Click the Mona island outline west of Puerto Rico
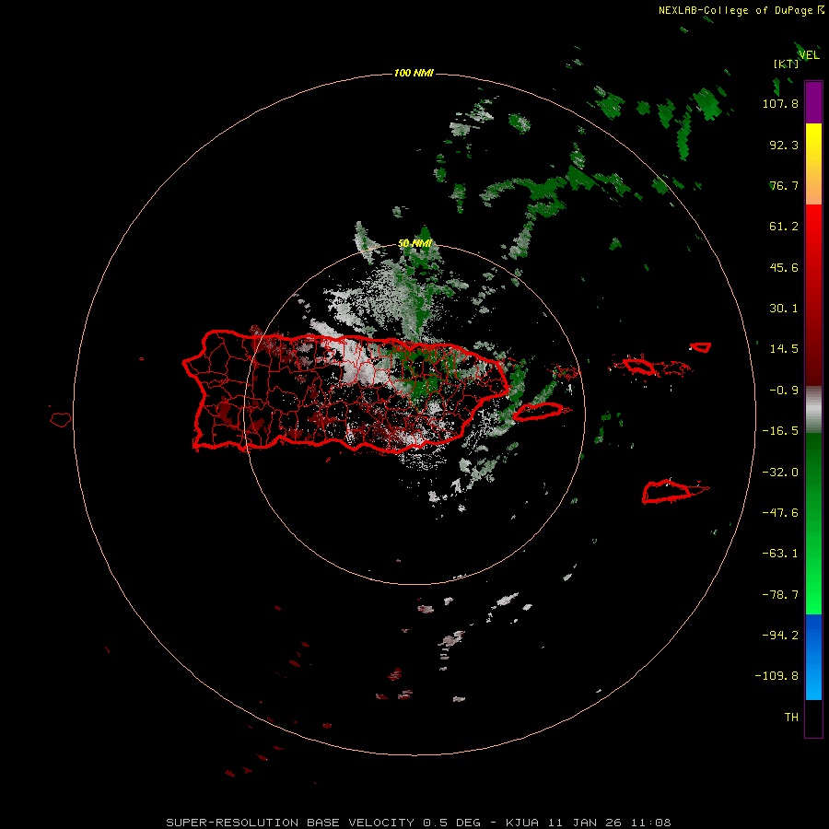 click(x=61, y=419)
